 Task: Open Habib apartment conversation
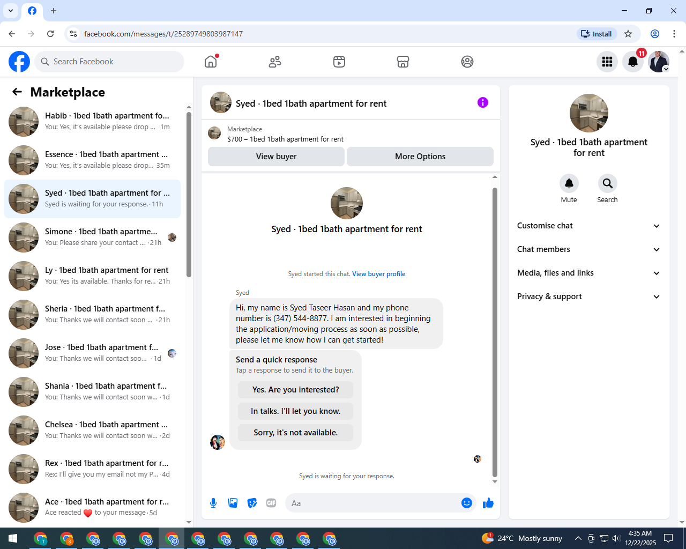(92, 122)
